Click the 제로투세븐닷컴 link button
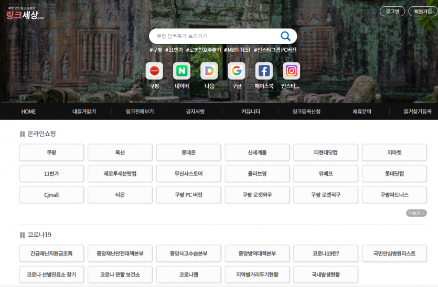 (x=120, y=173)
